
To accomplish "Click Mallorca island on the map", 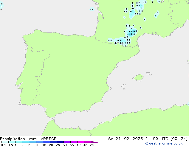I will tap(138, 78).
